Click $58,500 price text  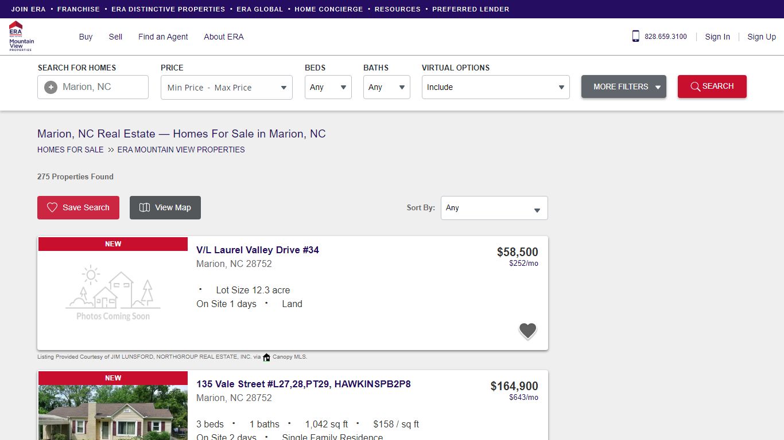518,252
